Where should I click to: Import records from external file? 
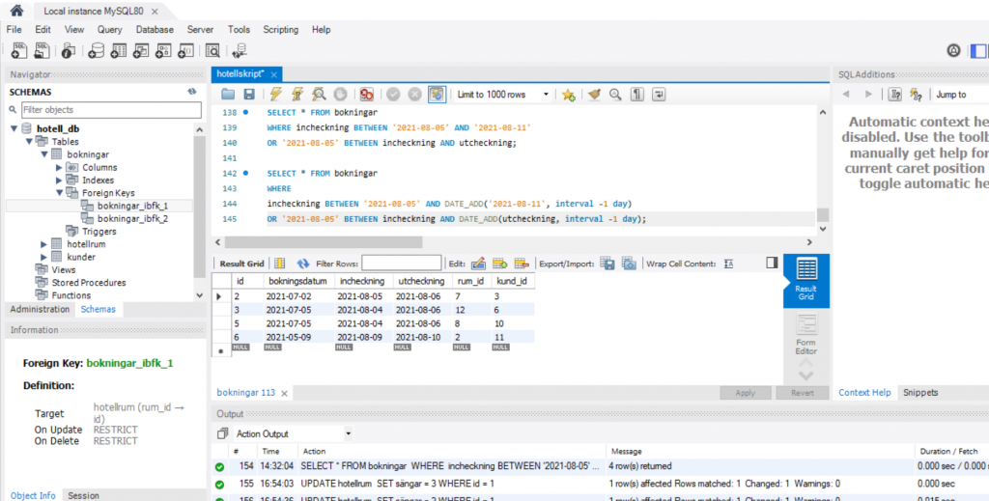(x=629, y=264)
